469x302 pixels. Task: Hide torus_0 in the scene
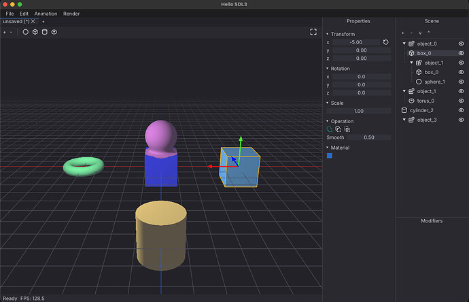[x=461, y=101]
